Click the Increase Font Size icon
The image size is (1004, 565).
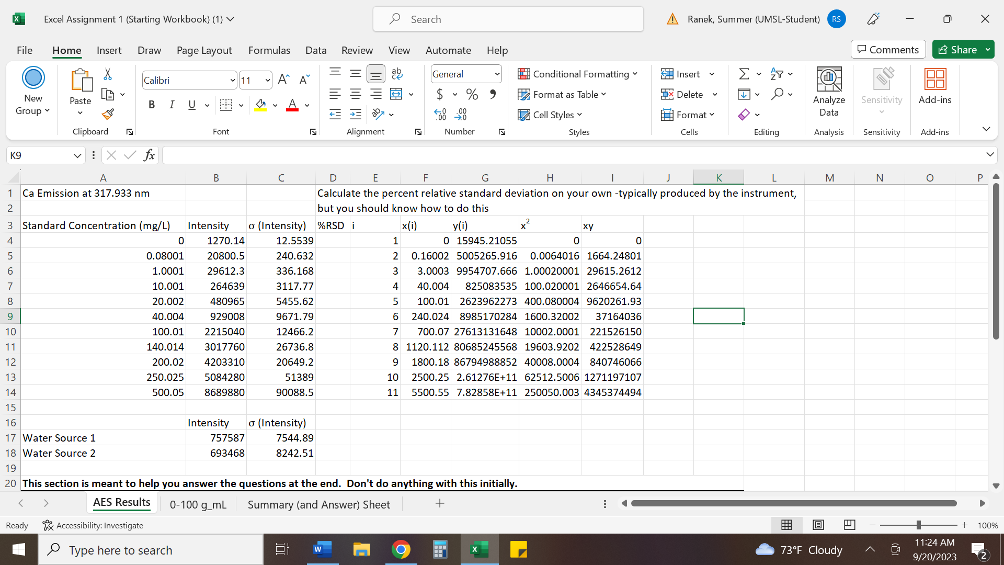(x=283, y=79)
